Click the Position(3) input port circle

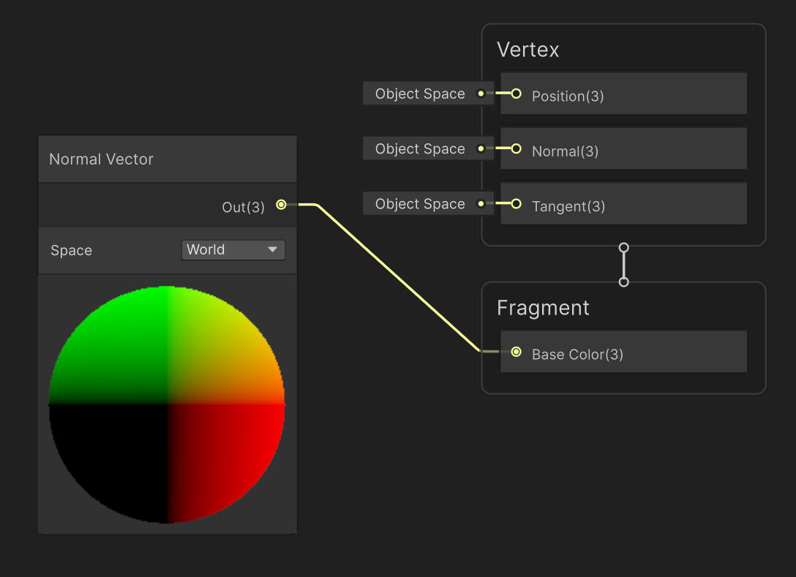click(x=517, y=94)
